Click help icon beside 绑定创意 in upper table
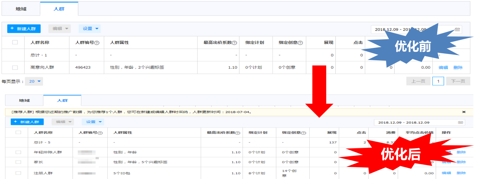This screenshot has height=179, width=478. coord(300,43)
